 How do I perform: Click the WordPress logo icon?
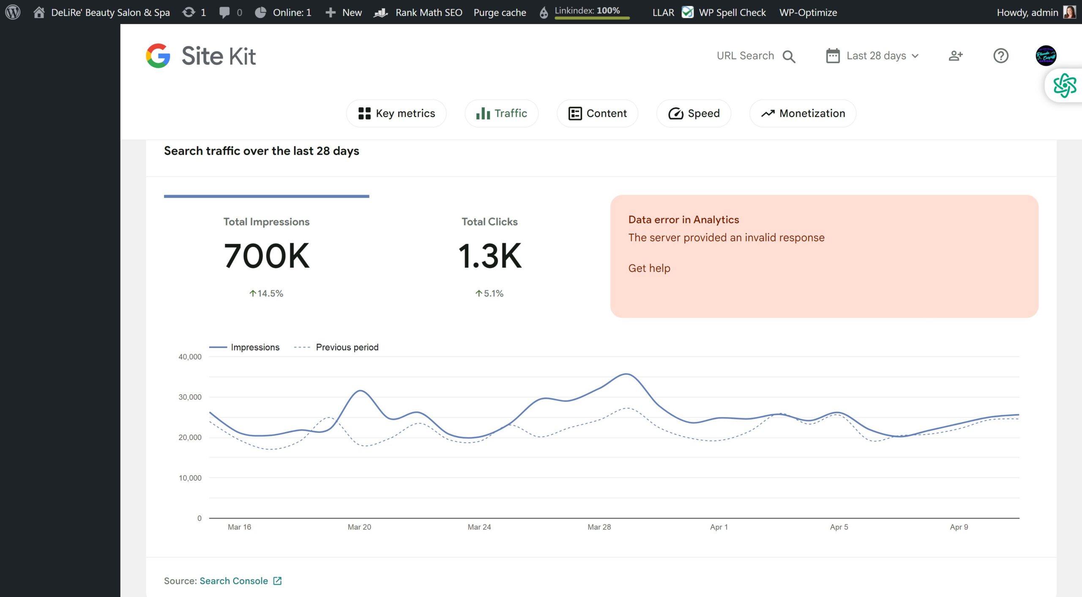point(13,12)
